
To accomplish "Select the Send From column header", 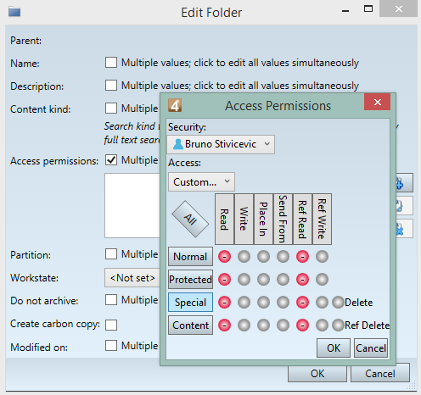I will point(283,219).
